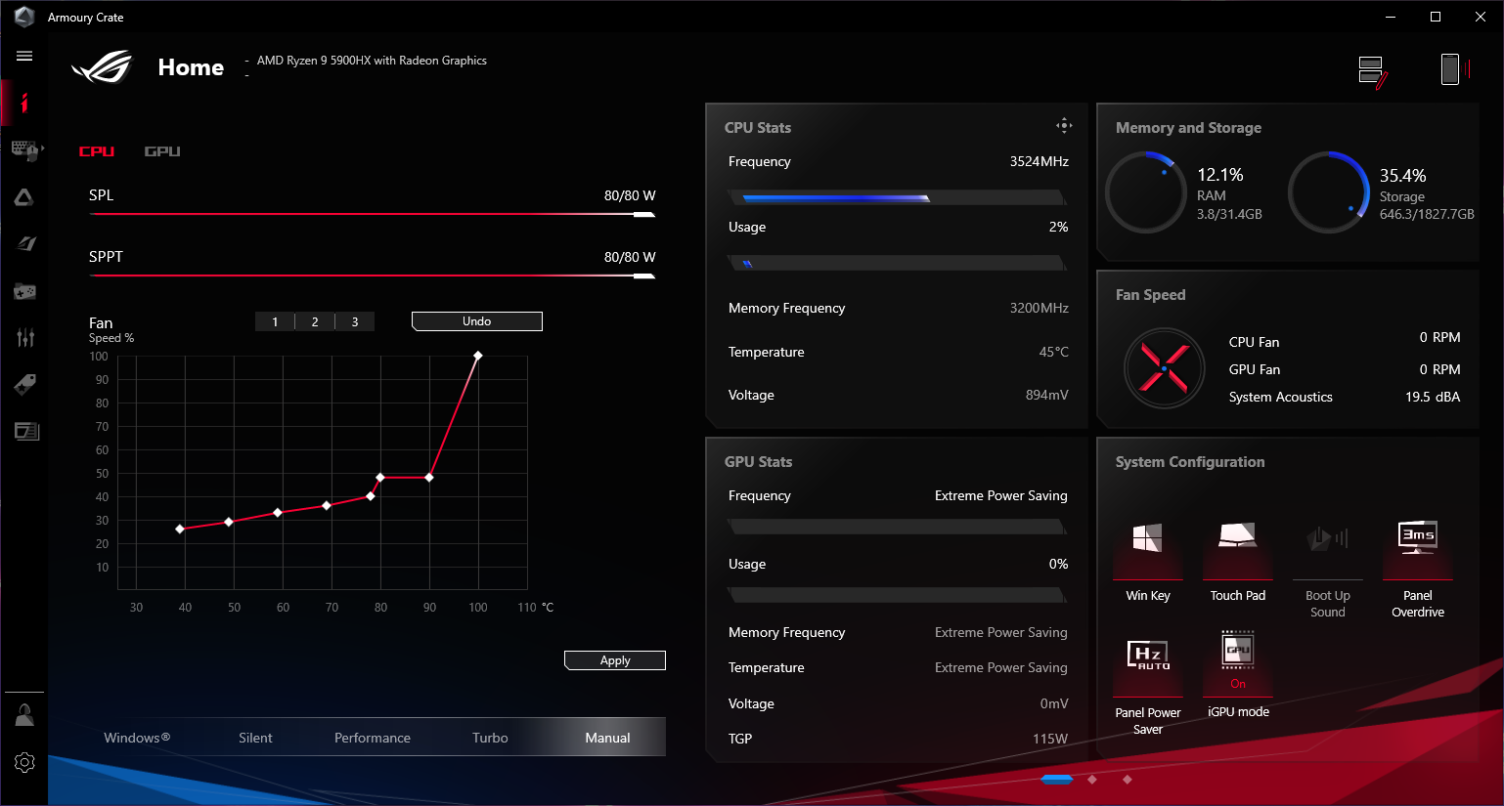Open the Aura Sync triangle icon
This screenshot has width=1504, height=806.
coord(24,197)
